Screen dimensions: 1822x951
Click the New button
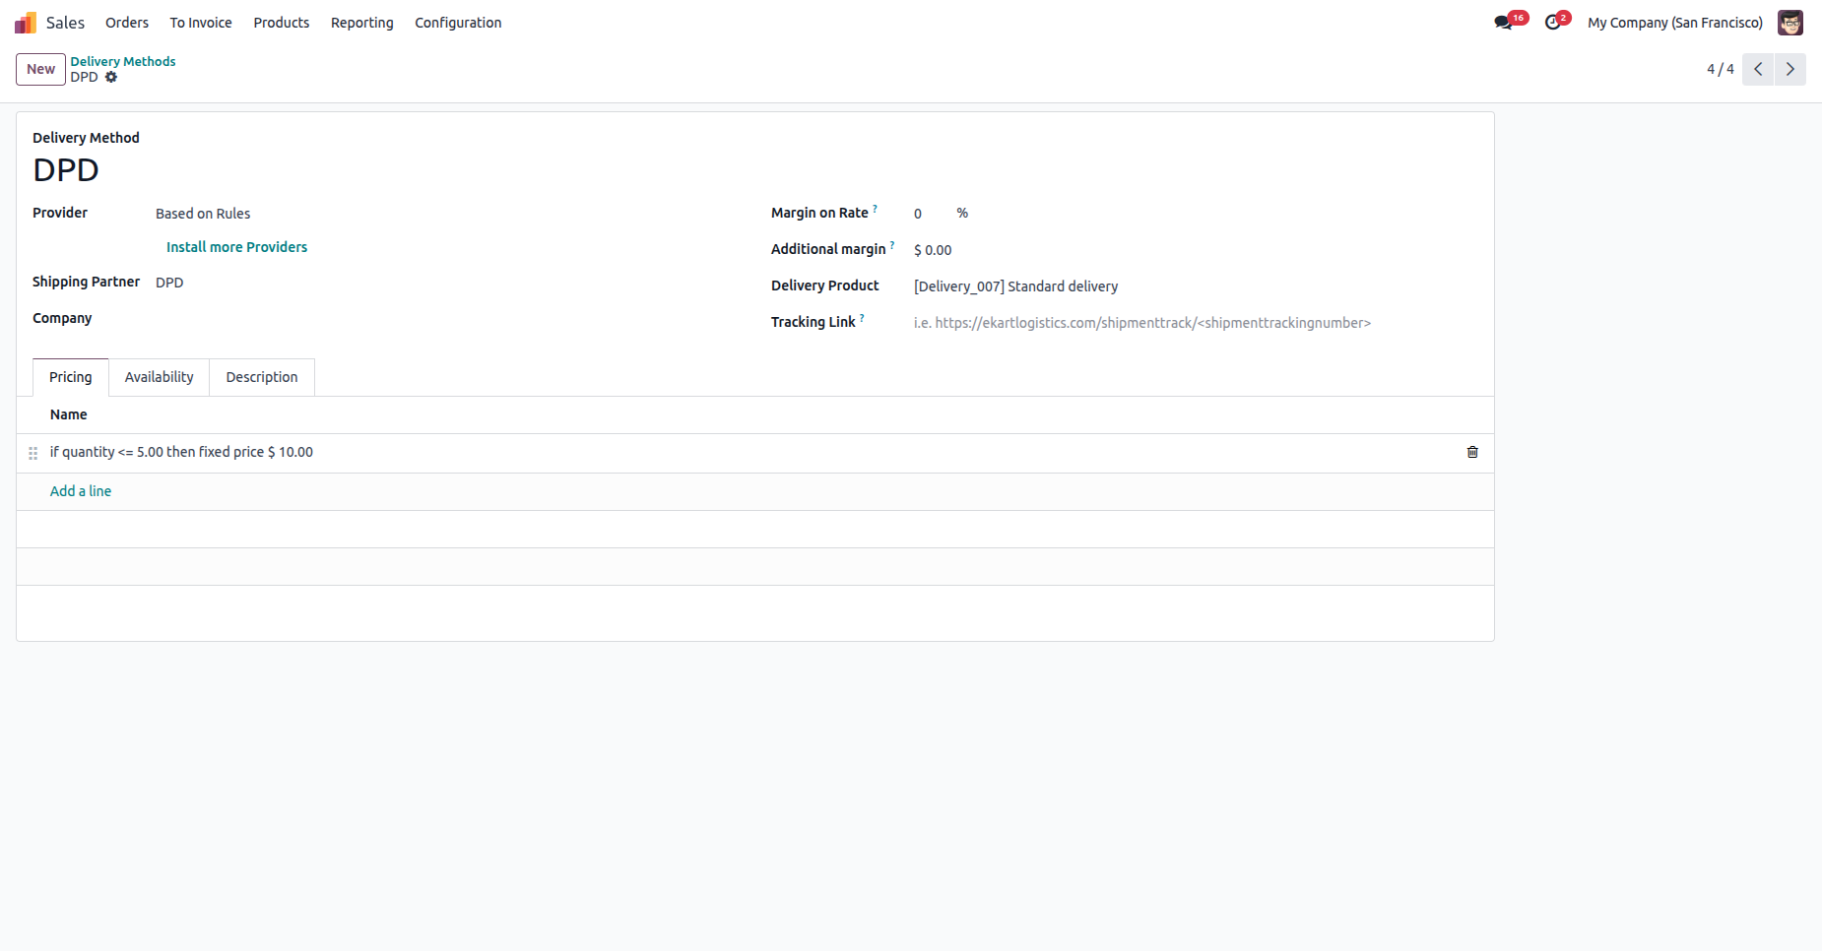41,69
